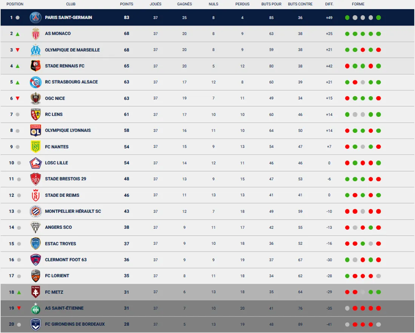415x333 pixels.
Task: Click the Montpellier Hérault SC badge
Action: coord(35,211)
